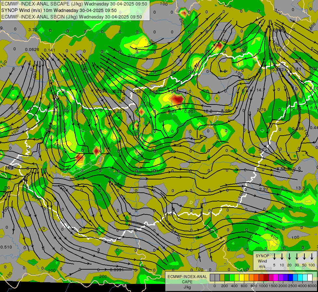Click the wind arrow above the 10 label

282,257
